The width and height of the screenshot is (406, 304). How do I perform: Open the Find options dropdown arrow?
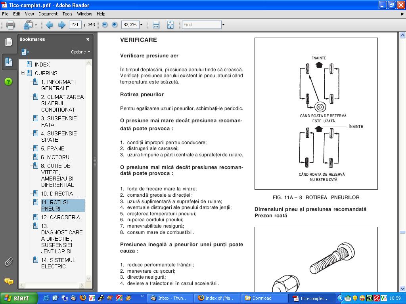(x=223, y=25)
